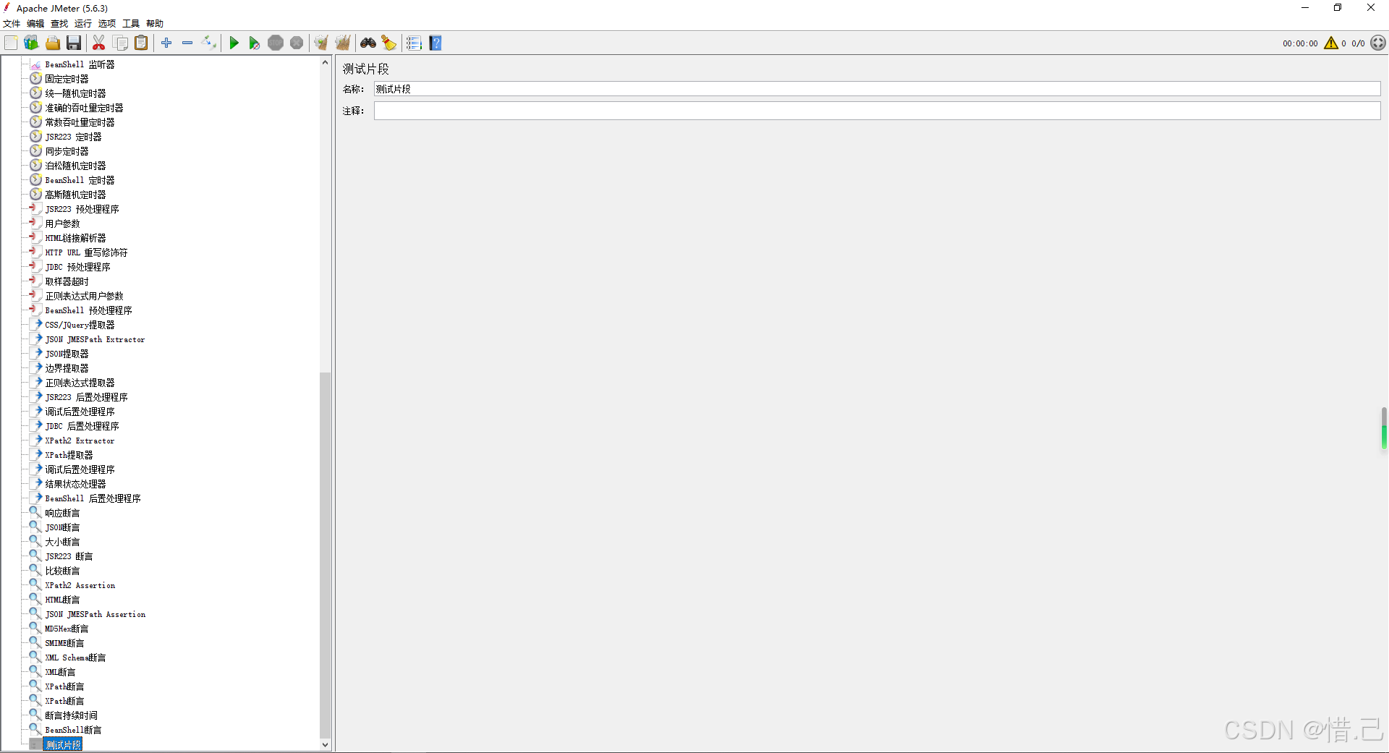Click the tree vertical scrollbar thumb
The height and width of the screenshot is (753, 1389).
click(325, 555)
